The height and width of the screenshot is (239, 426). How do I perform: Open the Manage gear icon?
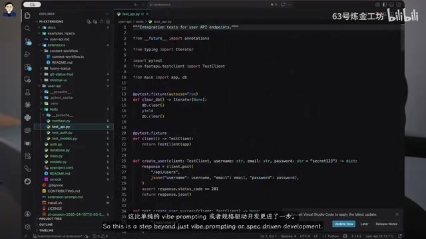(x=27, y=226)
